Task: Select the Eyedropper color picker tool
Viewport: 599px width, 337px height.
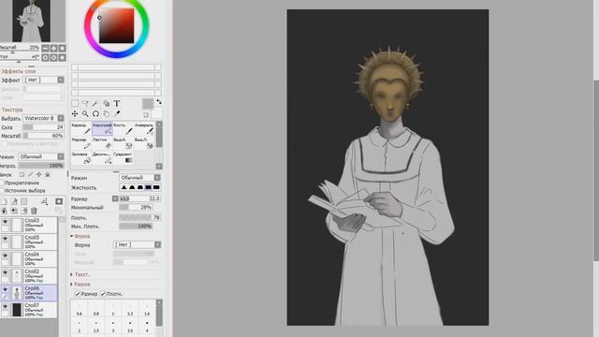Action: (x=116, y=114)
